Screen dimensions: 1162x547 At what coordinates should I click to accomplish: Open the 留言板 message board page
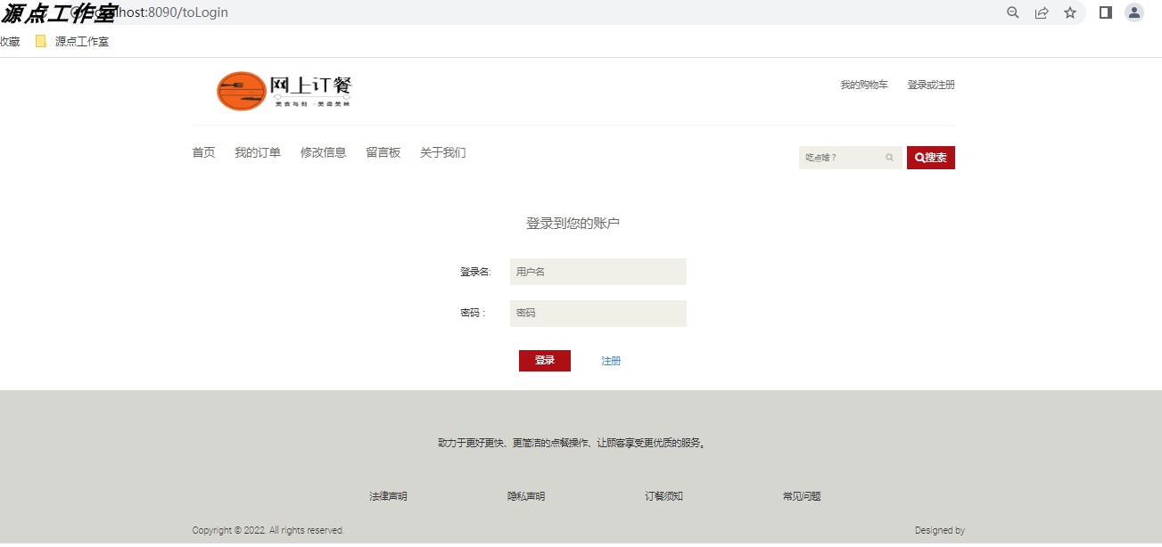[x=383, y=152]
